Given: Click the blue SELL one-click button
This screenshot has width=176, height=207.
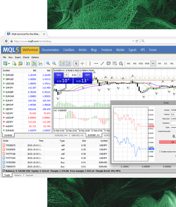Looking at the screenshot, I should (x=59, y=75).
